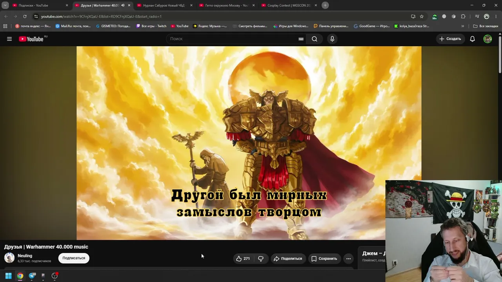Open YouTube notifications bell

[473, 39]
